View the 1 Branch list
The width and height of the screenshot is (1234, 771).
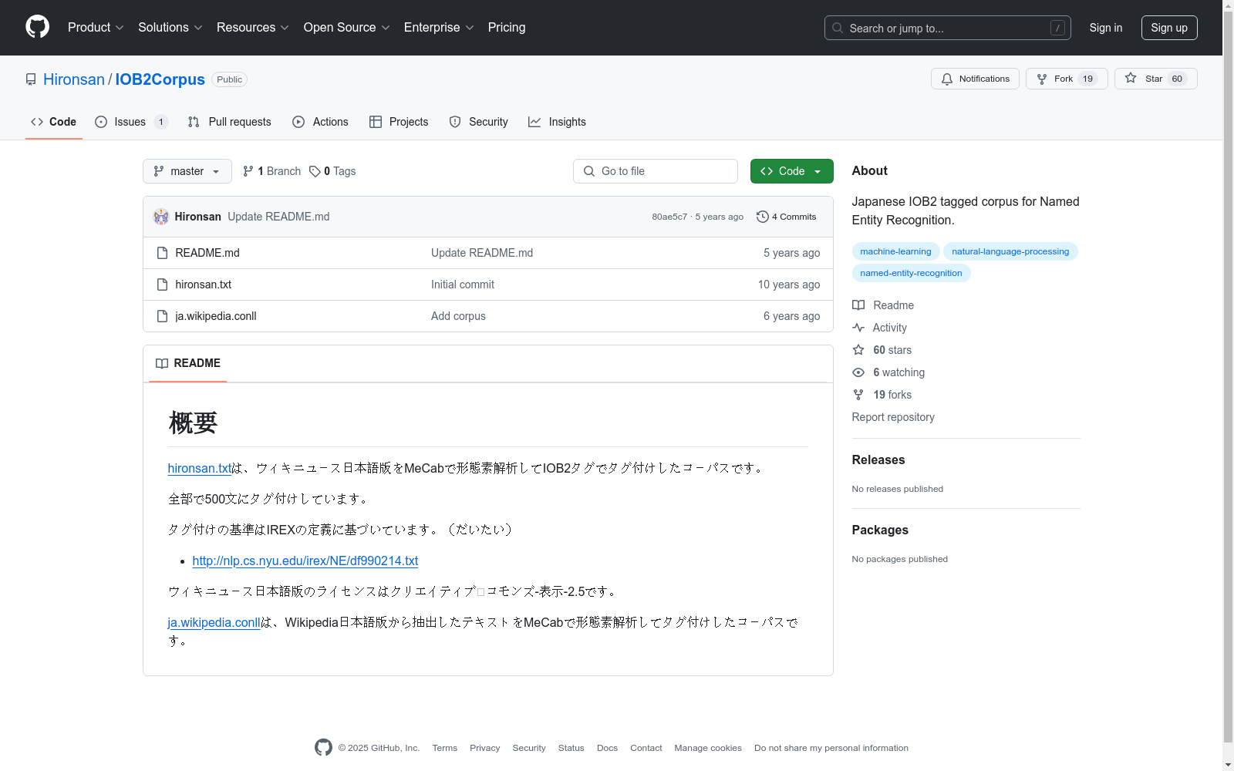point(271,171)
